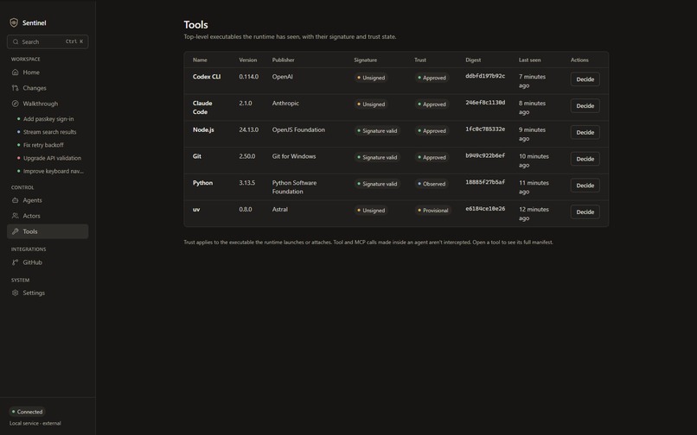This screenshot has height=435, width=697.
Task: Click Decide for Node.js
Action: point(585,132)
